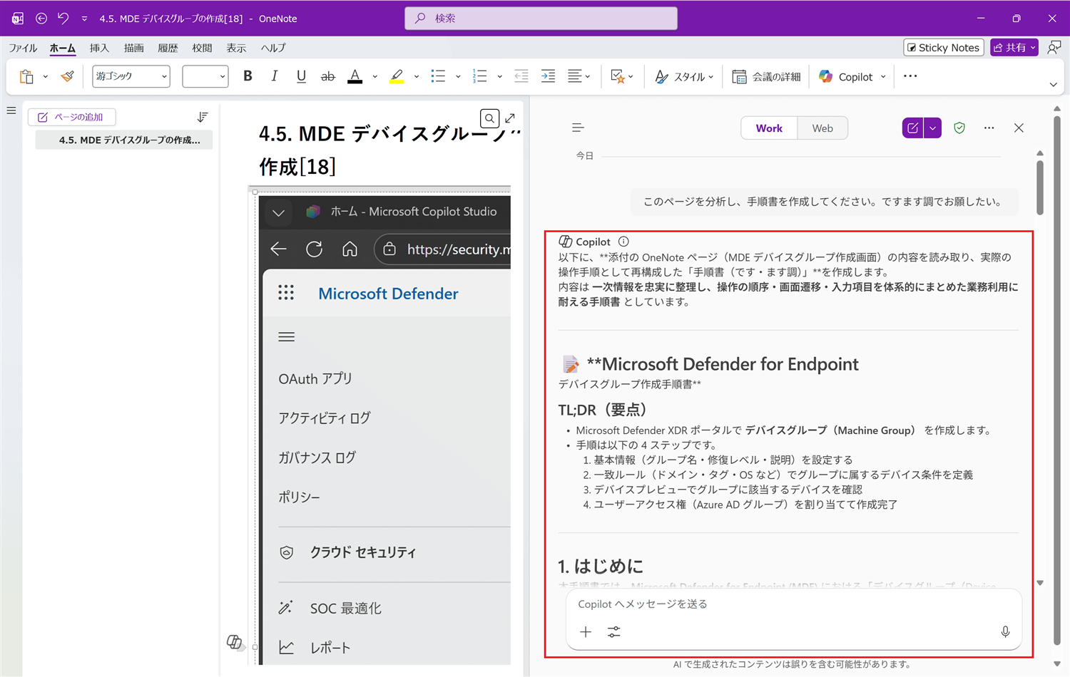Open the 履歴 ribbon tab
Image resolution: width=1070 pixels, height=677 pixels.
coord(168,48)
